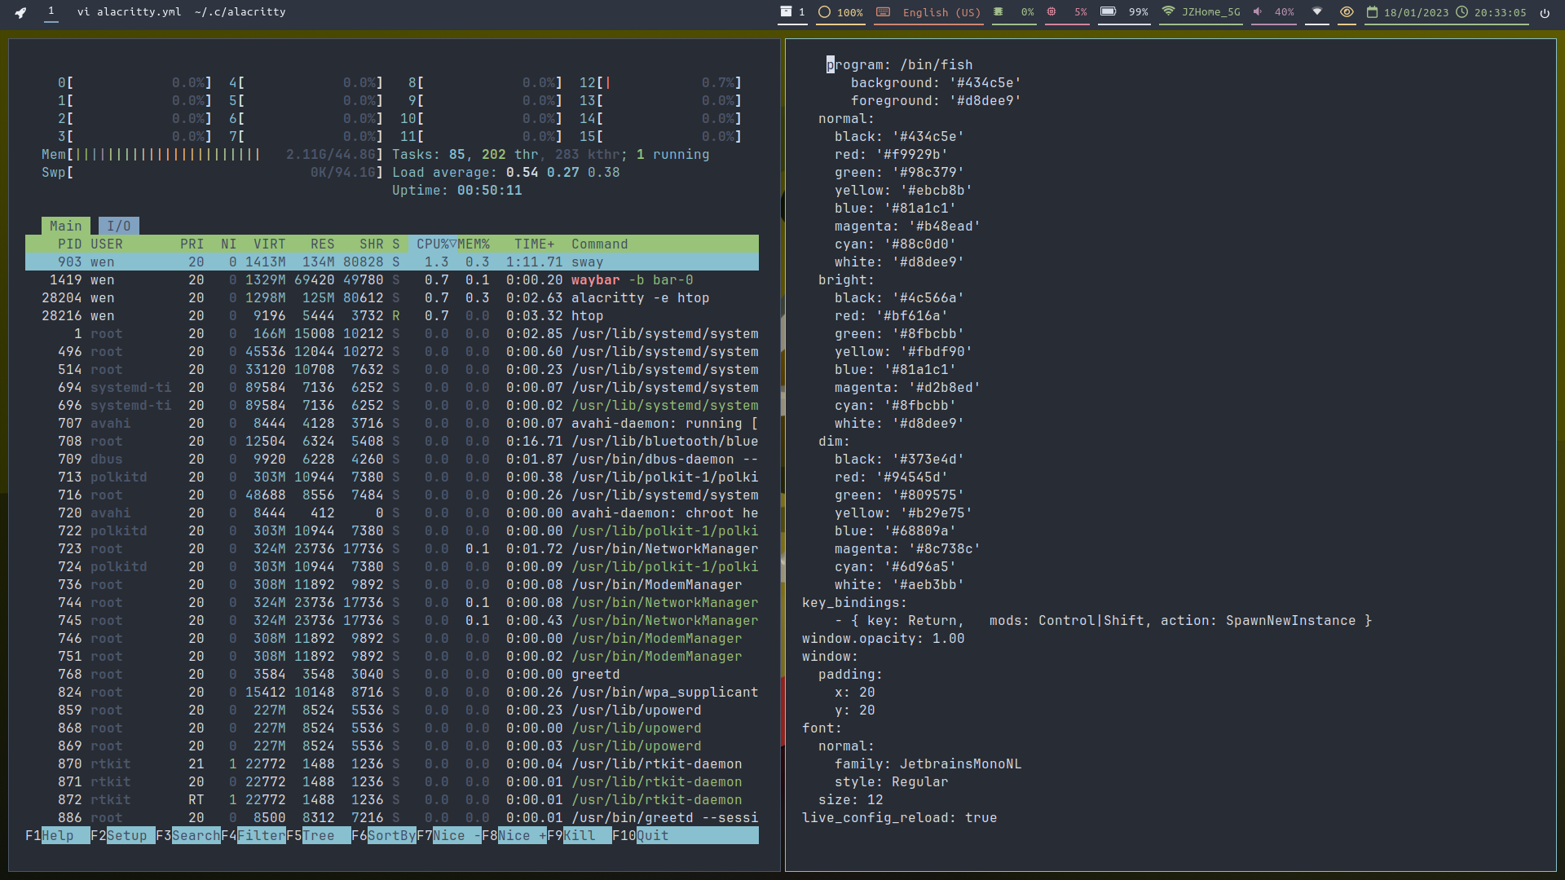
Task: Sort by the RES column header
Action: pyautogui.click(x=323, y=244)
